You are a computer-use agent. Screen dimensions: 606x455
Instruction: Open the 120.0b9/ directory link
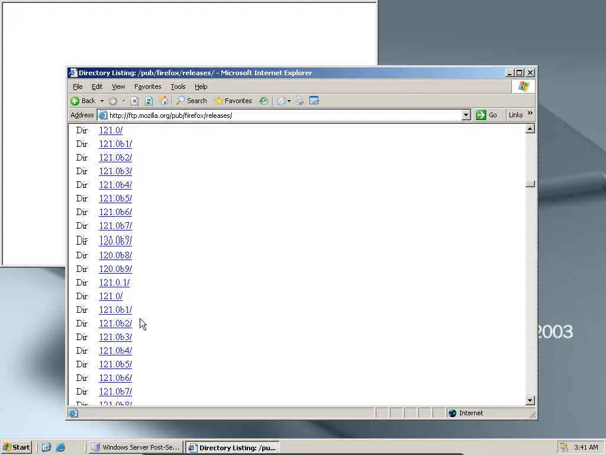(x=115, y=269)
